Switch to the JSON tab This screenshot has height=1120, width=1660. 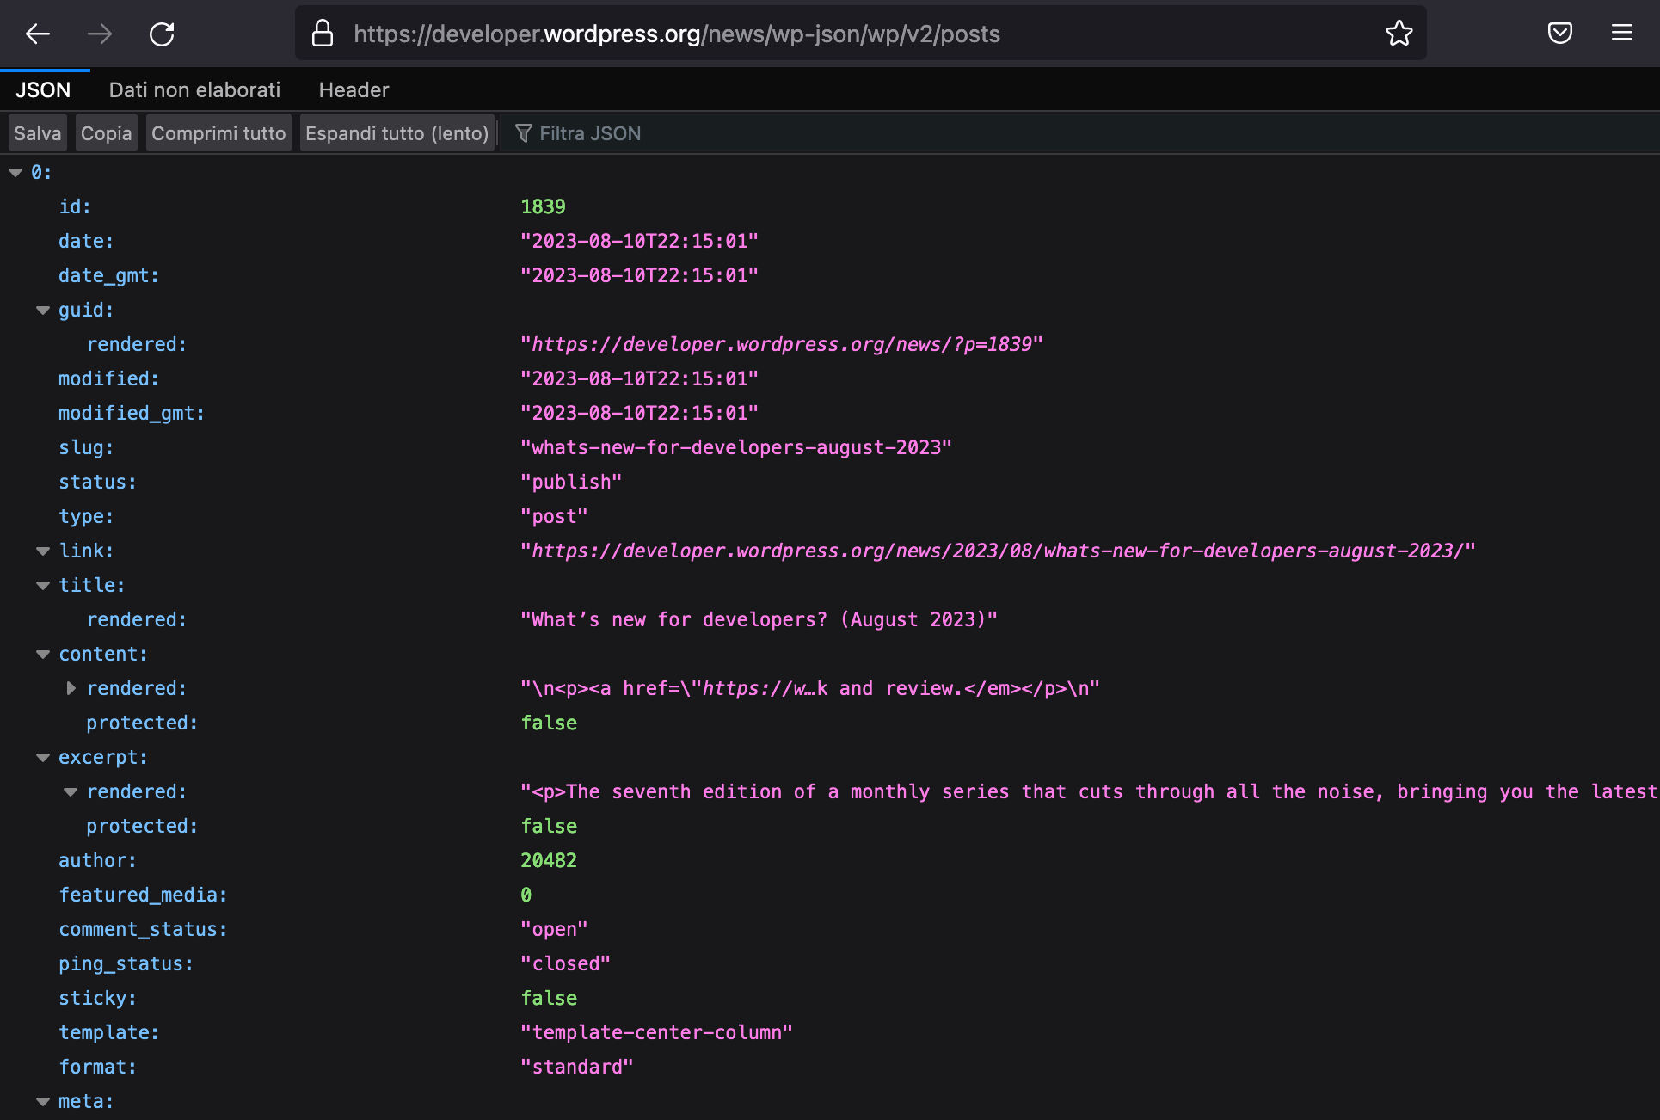pyautogui.click(x=43, y=89)
